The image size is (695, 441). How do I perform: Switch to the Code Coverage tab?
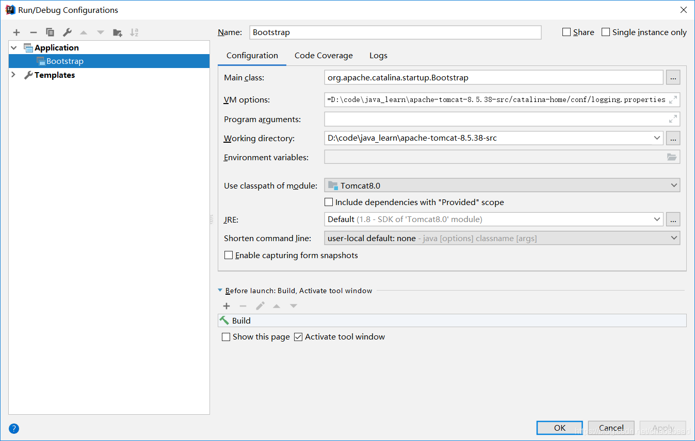(324, 56)
